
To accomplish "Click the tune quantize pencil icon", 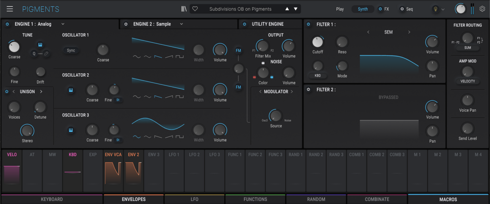I will [46, 53].
